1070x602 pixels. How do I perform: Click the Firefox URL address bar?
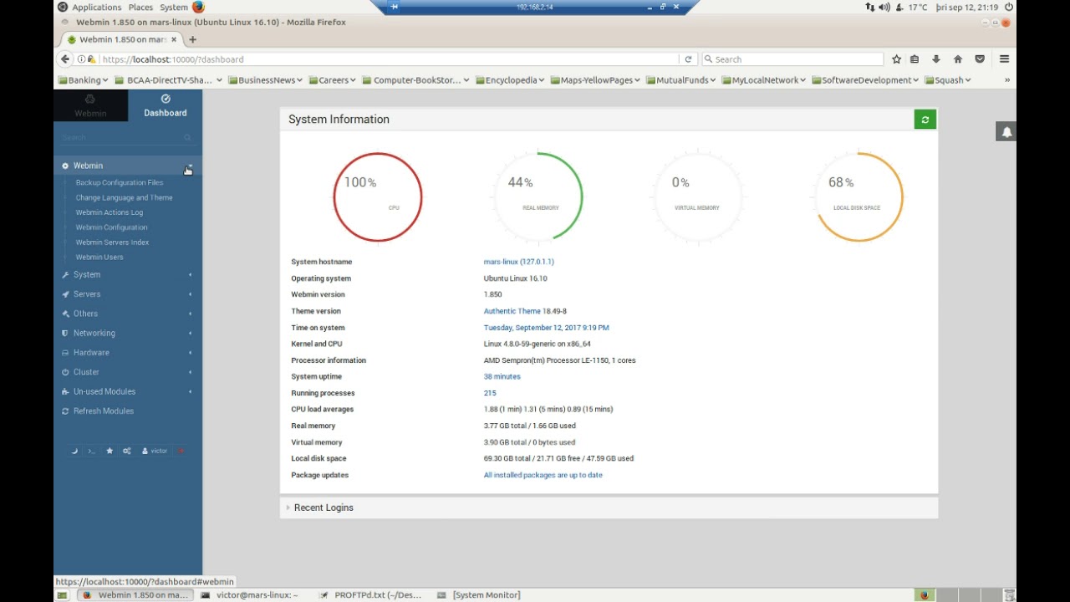389,59
